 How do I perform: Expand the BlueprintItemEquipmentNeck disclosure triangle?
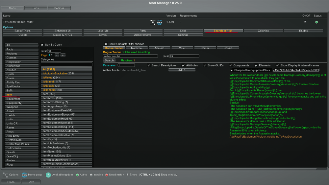[x=231, y=70]
